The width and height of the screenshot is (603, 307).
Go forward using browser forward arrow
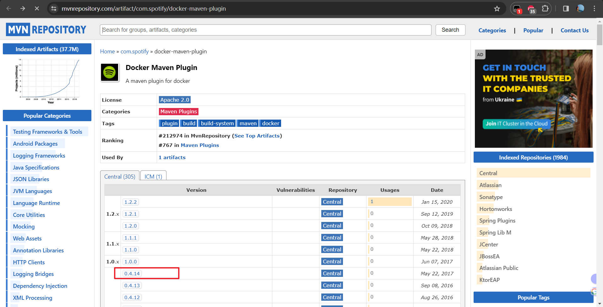click(23, 8)
